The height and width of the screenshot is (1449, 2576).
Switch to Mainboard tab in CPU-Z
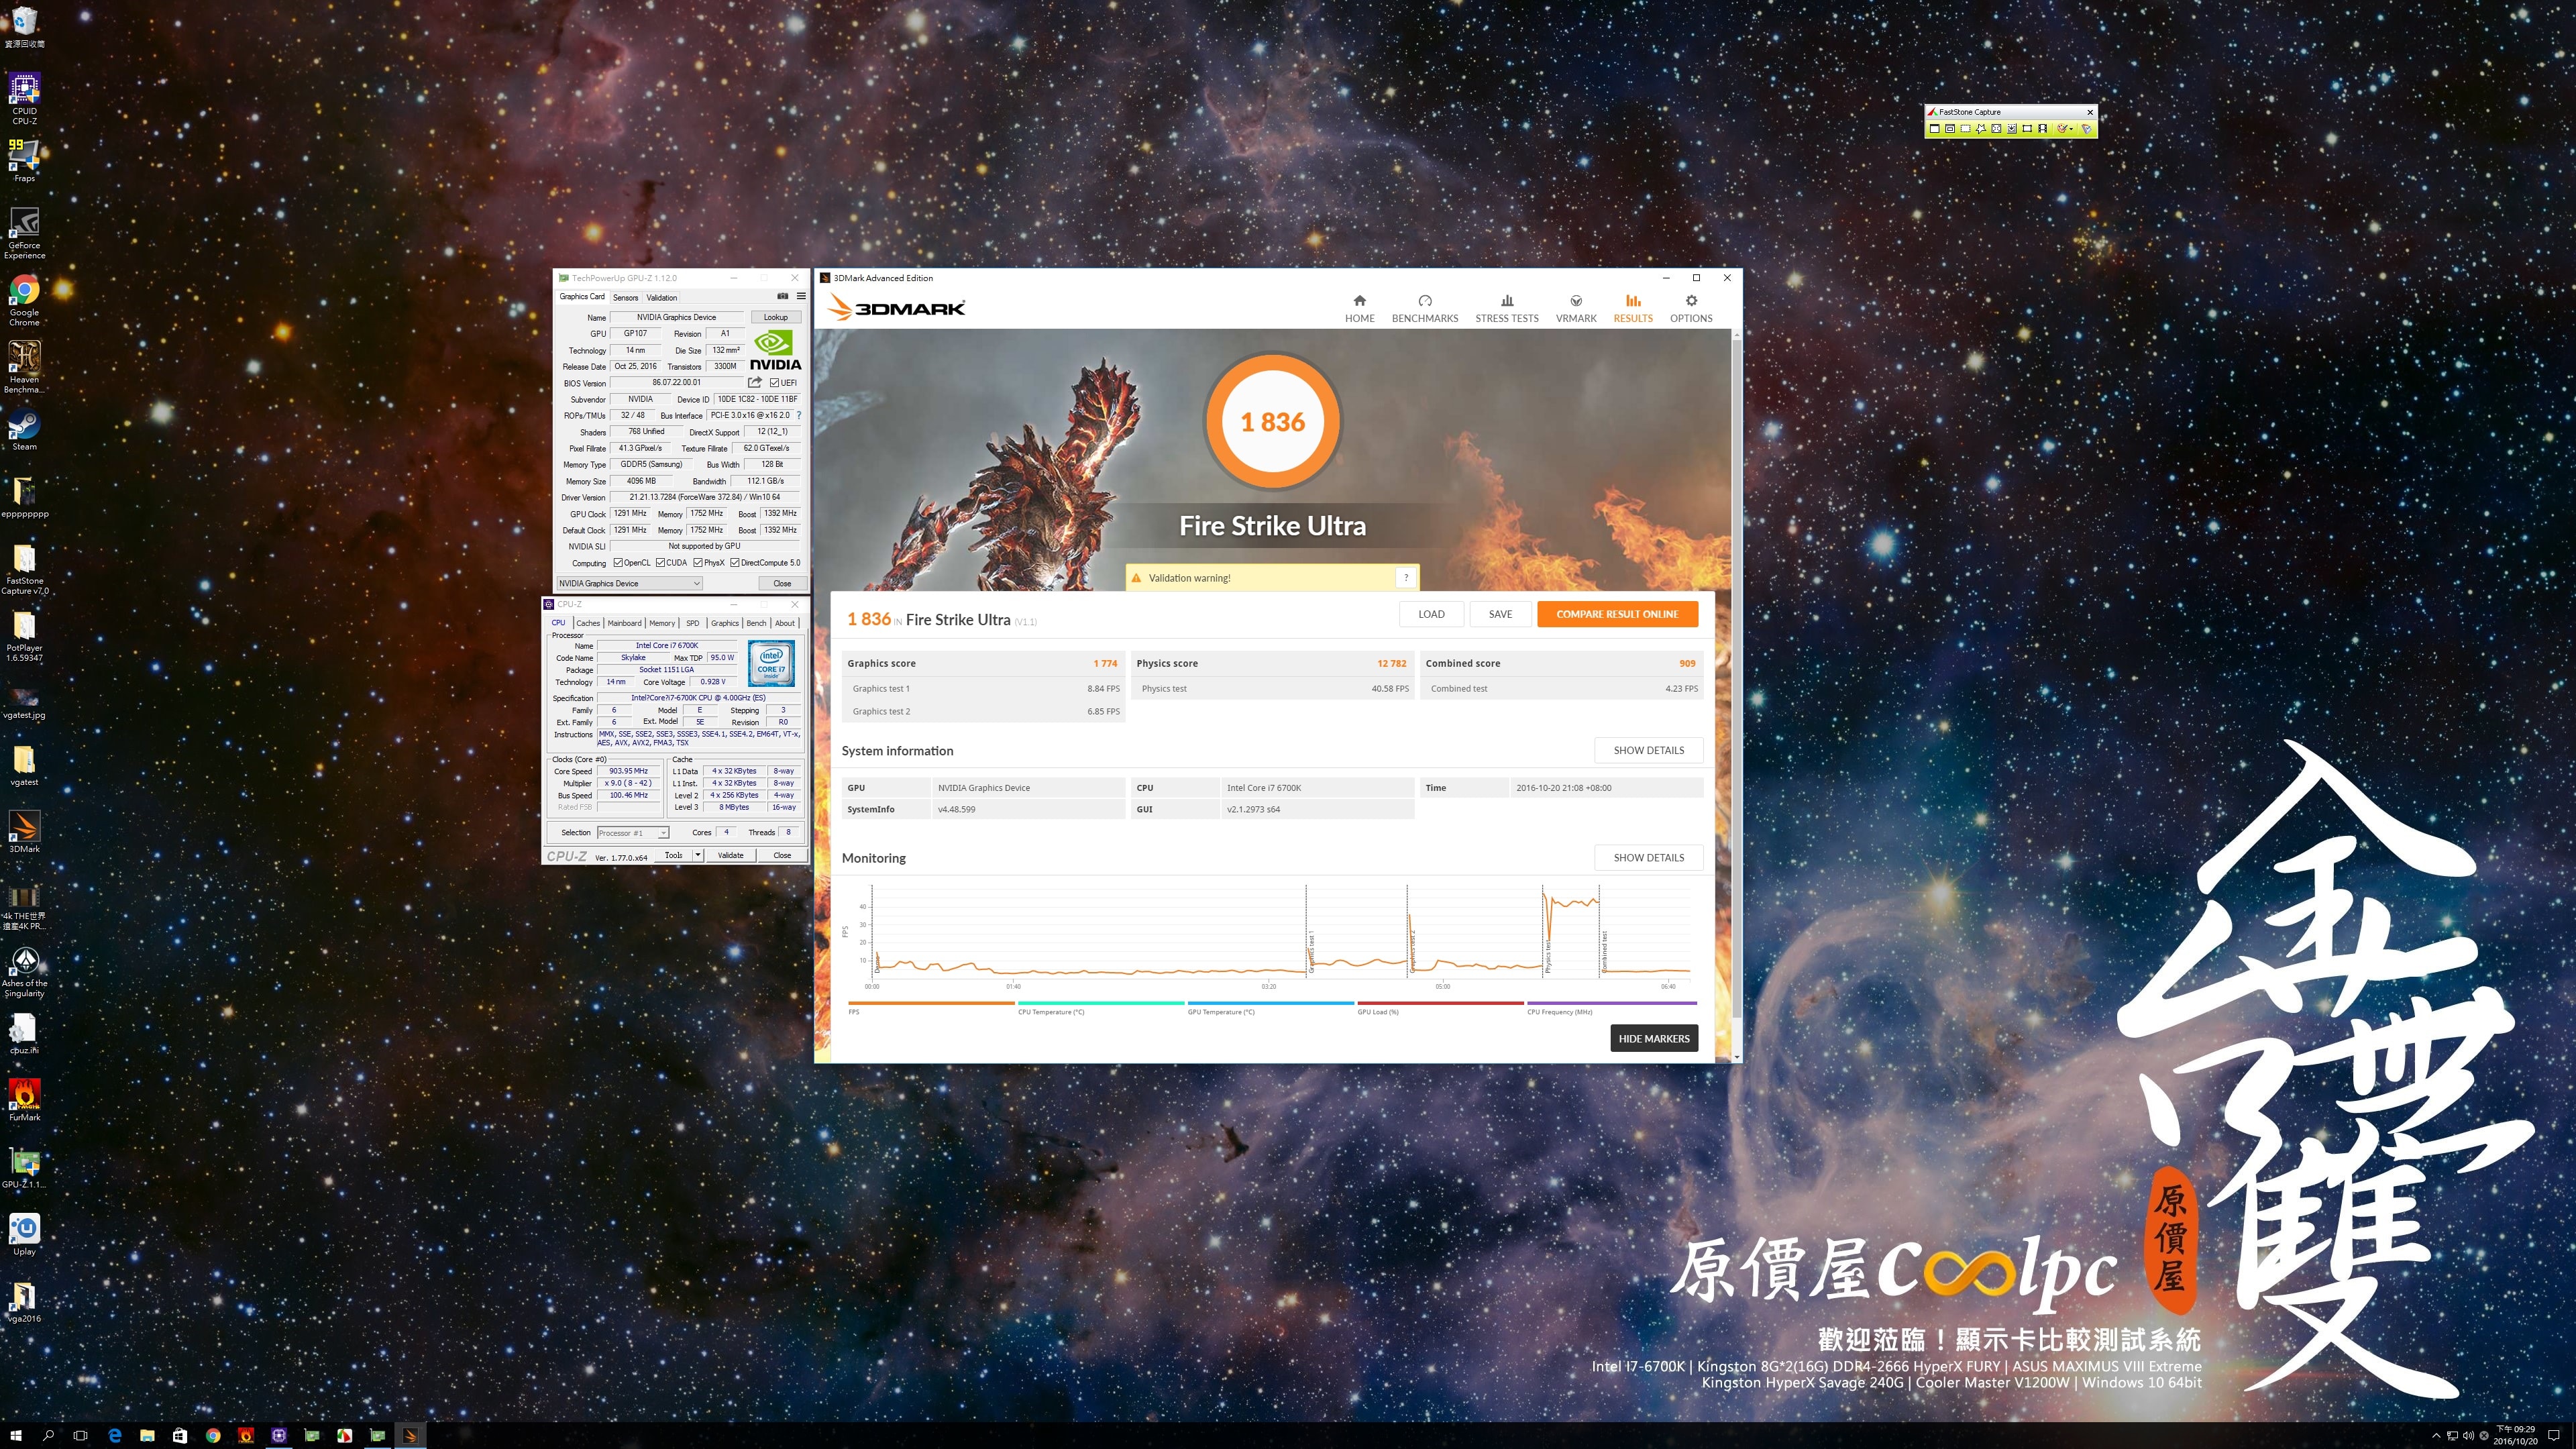[625, 623]
